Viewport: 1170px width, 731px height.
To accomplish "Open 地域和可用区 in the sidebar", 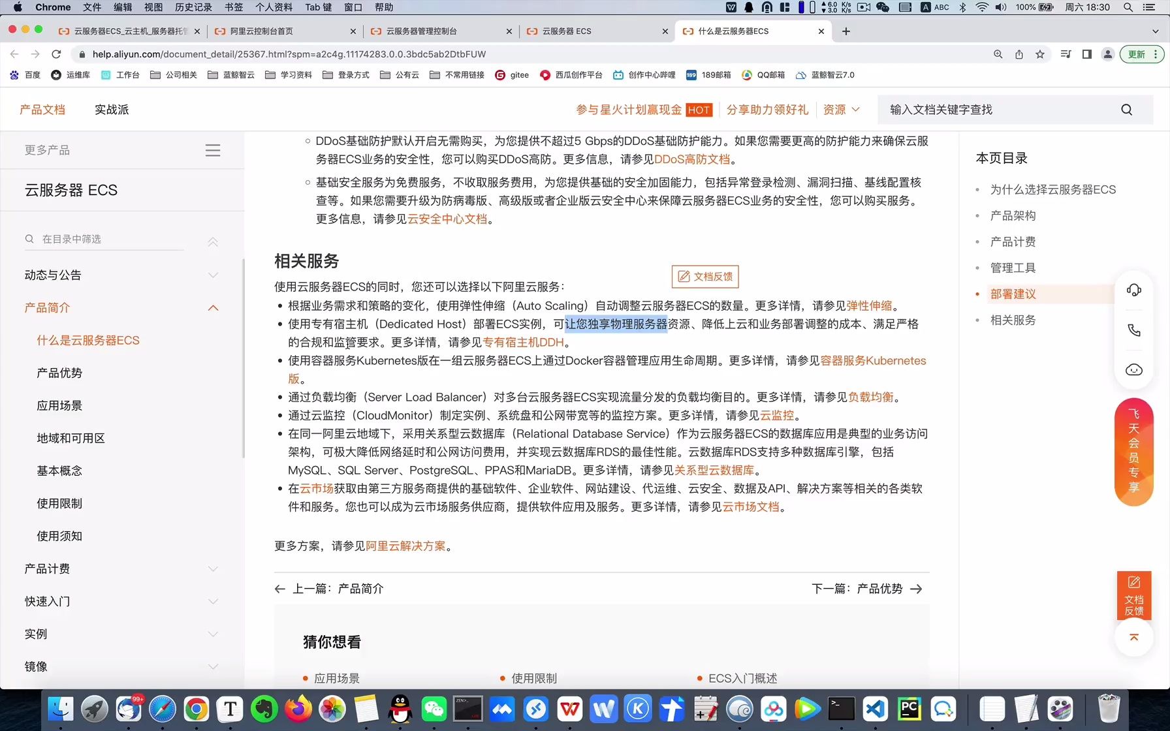I will tap(71, 438).
